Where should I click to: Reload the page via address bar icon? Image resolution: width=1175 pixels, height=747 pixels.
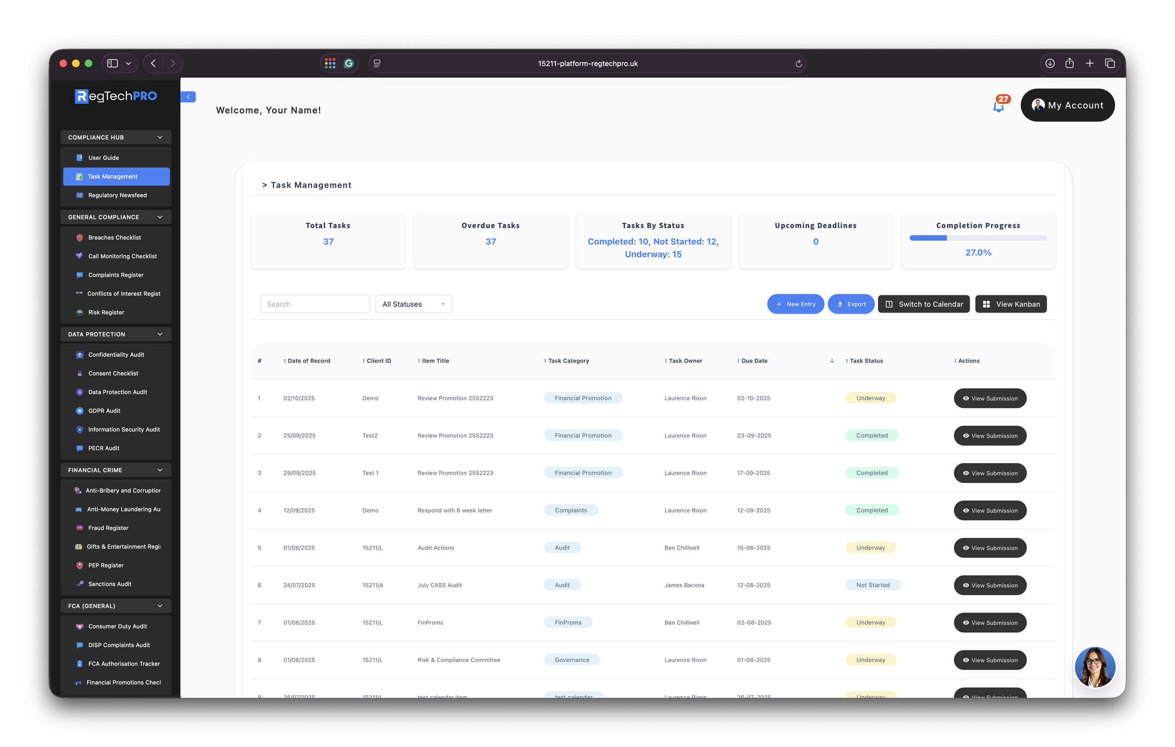(x=799, y=63)
